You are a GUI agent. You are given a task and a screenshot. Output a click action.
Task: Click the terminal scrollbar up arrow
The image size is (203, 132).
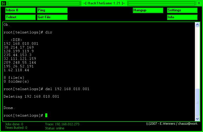click(x=197, y=24)
